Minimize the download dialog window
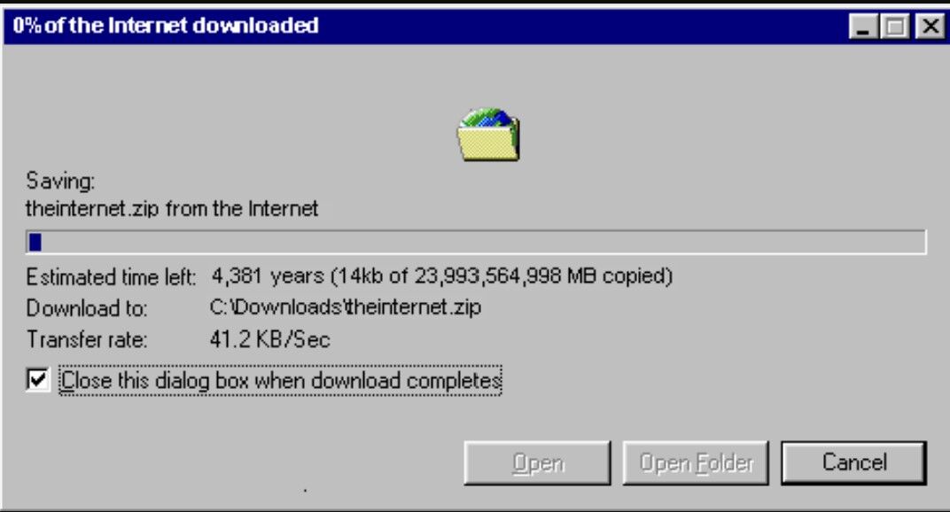 coord(863,27)
